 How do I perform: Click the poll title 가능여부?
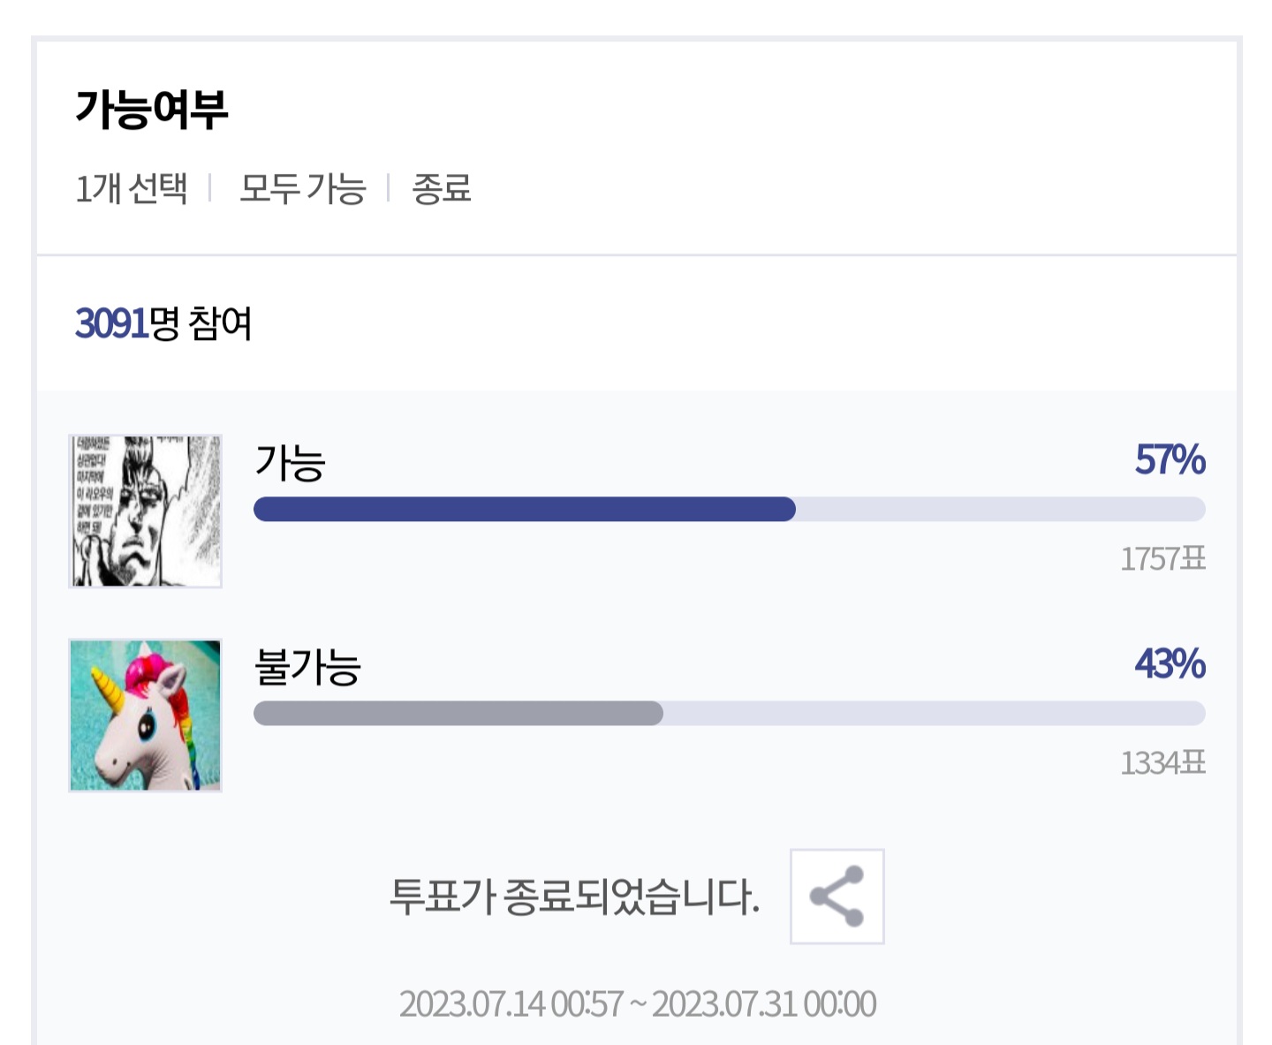tap(152, 110)
